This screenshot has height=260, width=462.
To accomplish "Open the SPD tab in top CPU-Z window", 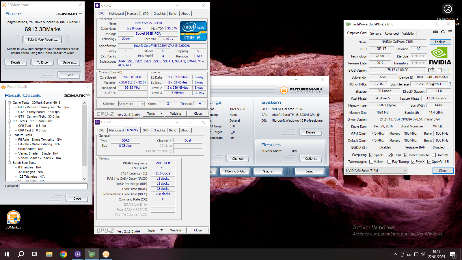I will point(146,14).
